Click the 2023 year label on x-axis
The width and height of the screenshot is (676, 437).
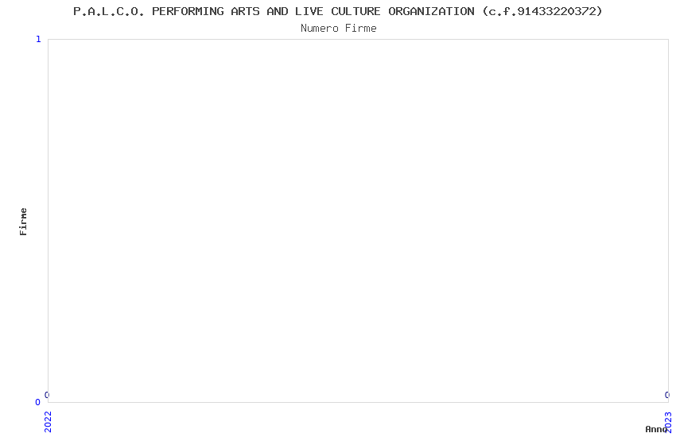(668, 422)
